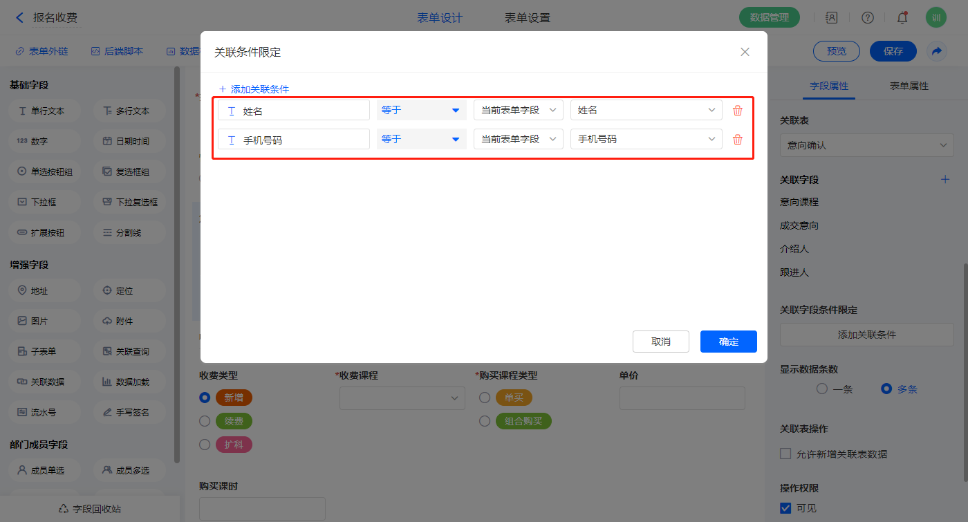Click the back arrow next to 报名收费
968x522 pixels.
19,18
